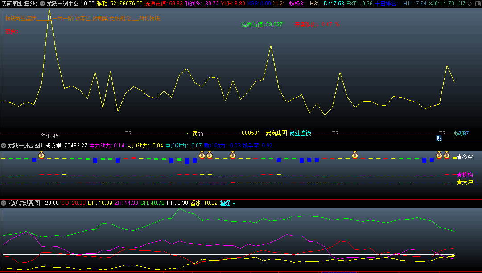The width and height of the screenshot is (482, 273).
Task: Click the 武商集团 name in main chart
Action: click(276, 133)
